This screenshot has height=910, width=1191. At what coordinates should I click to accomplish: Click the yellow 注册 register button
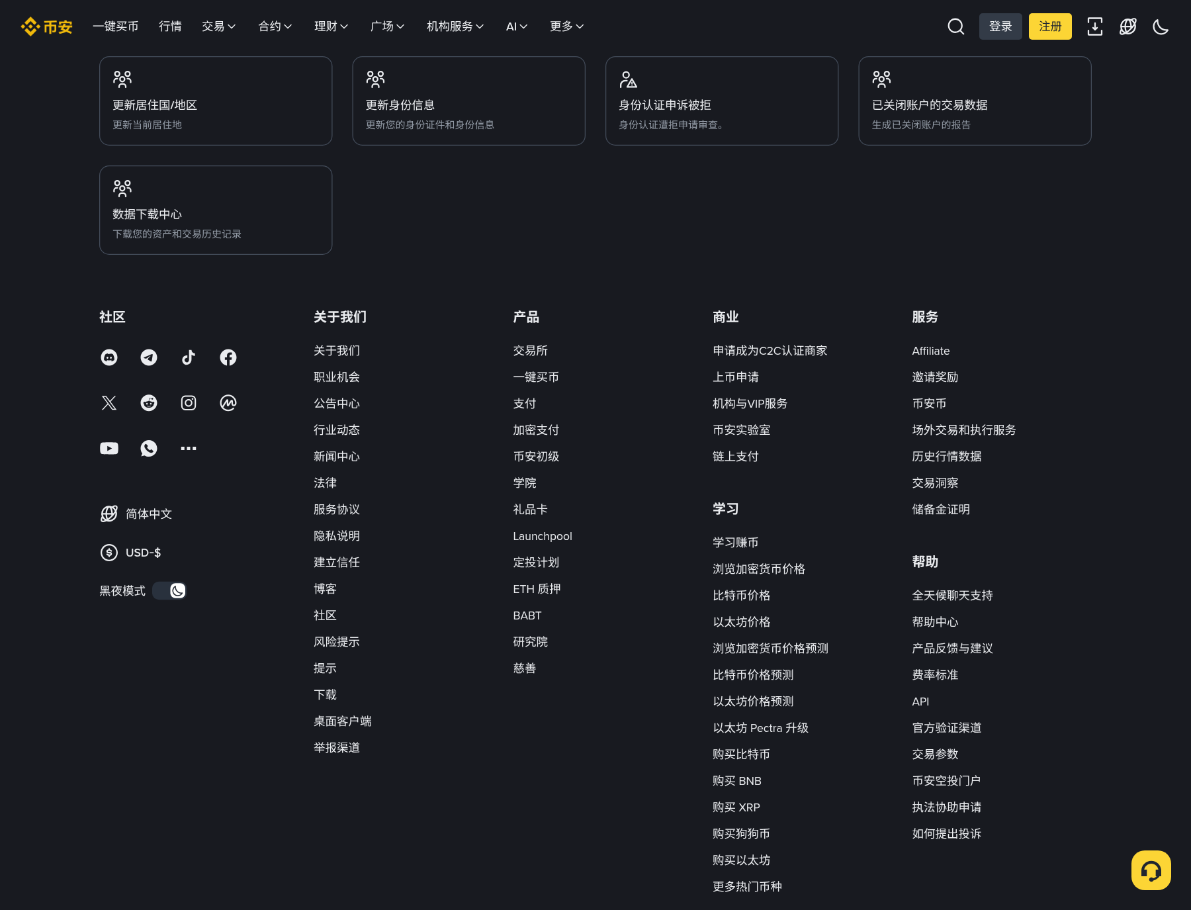point(1050,26)
